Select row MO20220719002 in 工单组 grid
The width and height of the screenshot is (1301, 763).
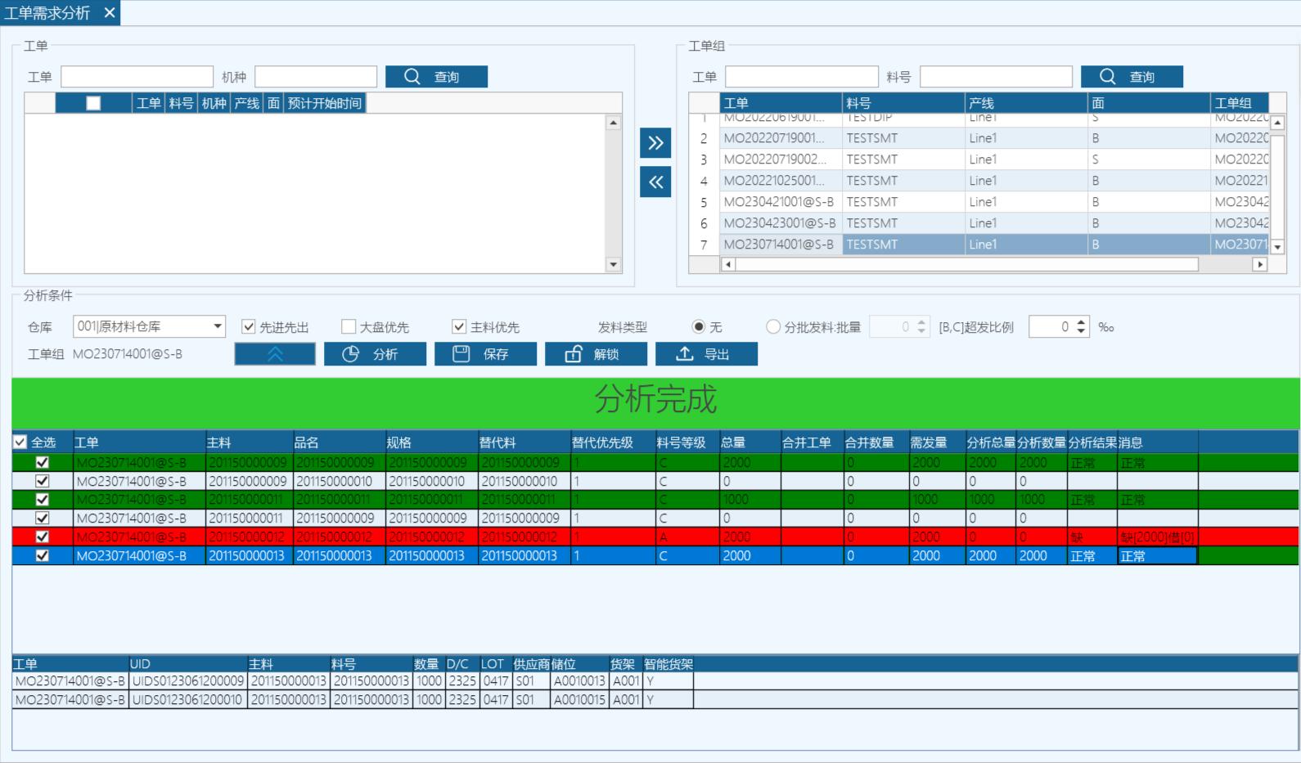coord(979,159)
